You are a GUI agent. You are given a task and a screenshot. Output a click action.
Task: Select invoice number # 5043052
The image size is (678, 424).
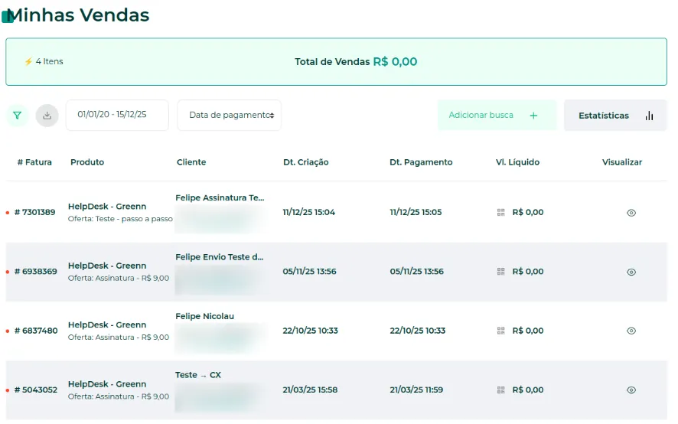(x=35, y=390)
